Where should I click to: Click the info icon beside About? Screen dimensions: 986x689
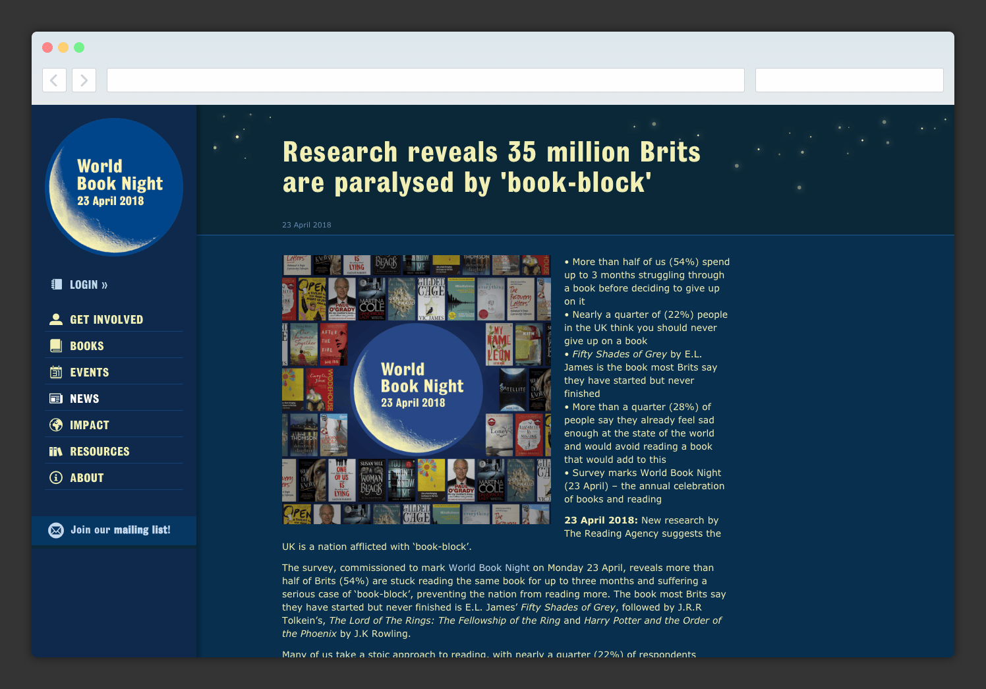[x=56, y=478]
